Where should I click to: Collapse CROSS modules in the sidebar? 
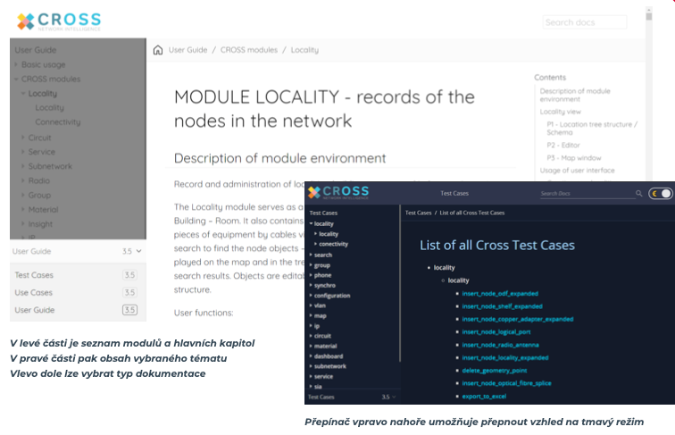[x=16, y=79]
